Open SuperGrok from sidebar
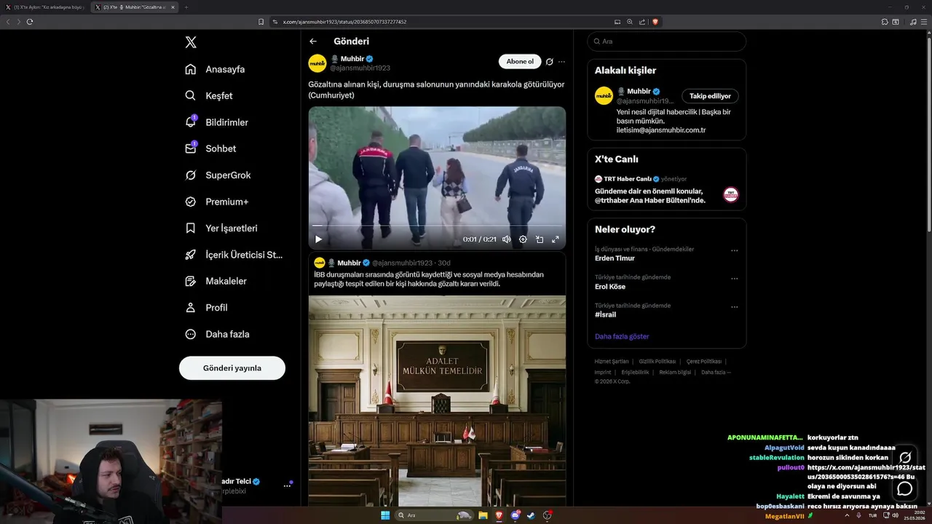The image size is (932, 524). tap(218, 175)
